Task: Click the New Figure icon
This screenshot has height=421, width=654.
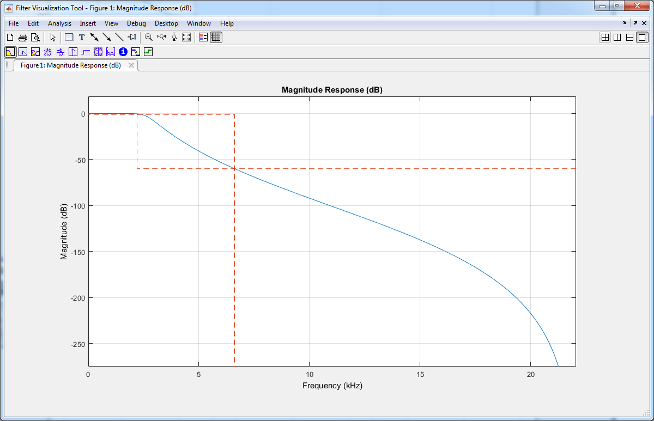Action: coord(10,38)
